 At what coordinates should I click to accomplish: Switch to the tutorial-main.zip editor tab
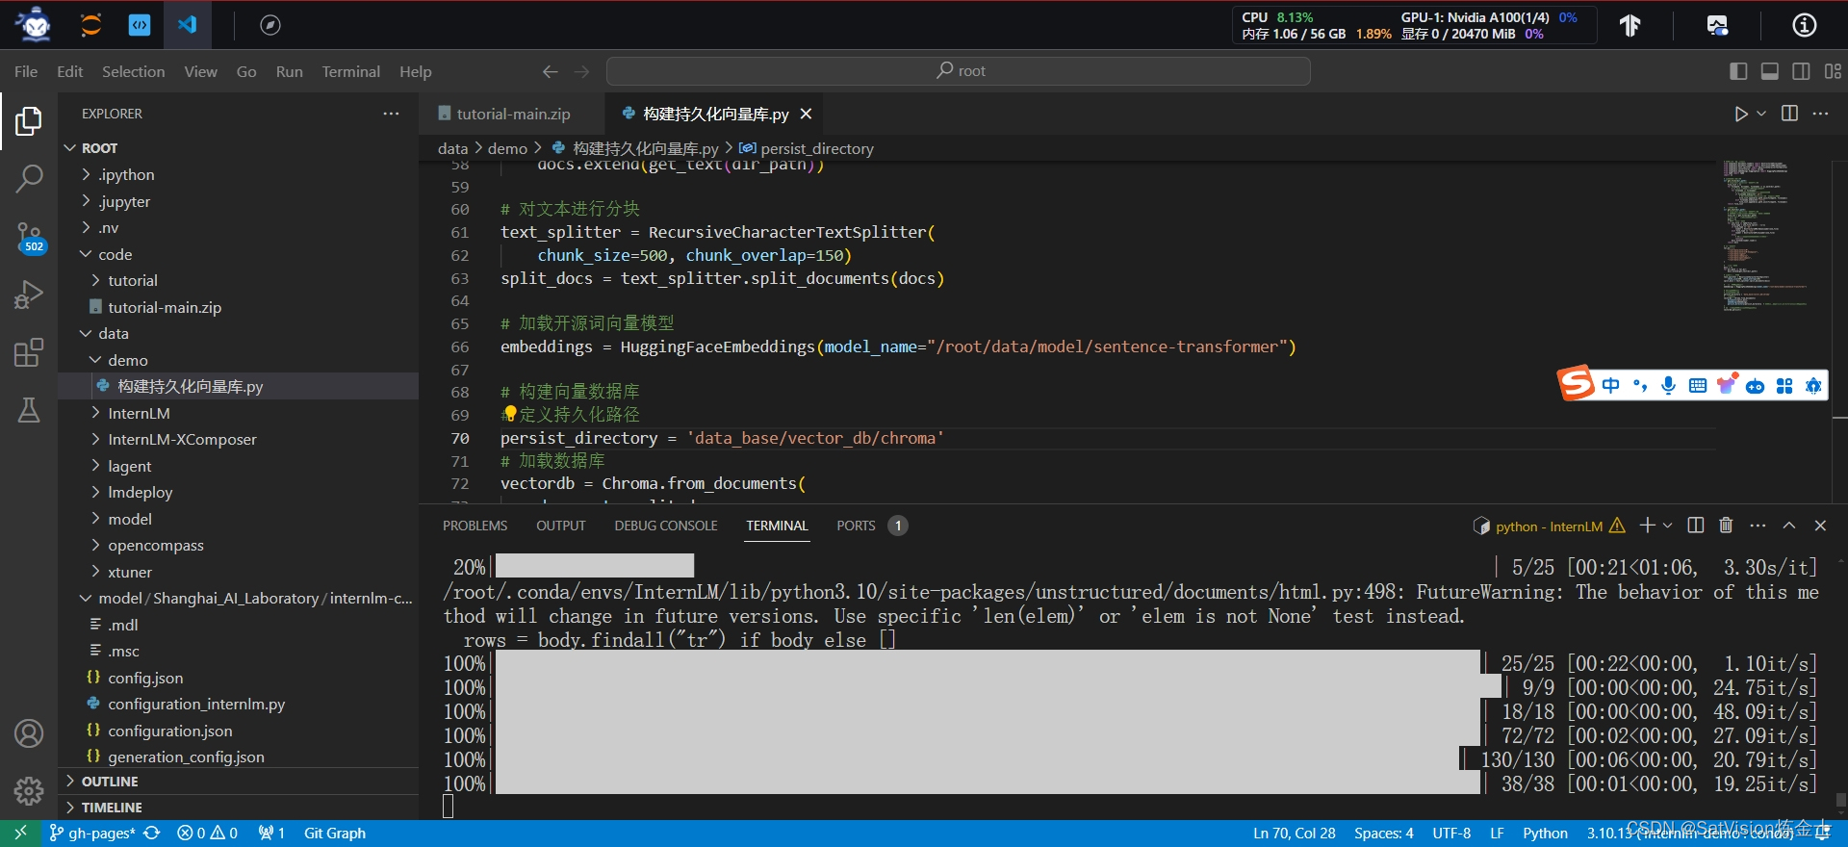tap(512, 114)
